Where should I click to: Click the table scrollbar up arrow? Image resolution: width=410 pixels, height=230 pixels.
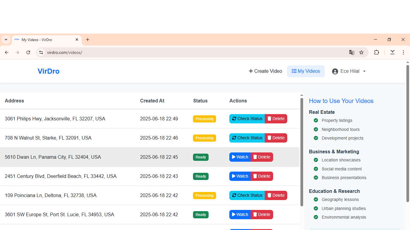point(302,95)
